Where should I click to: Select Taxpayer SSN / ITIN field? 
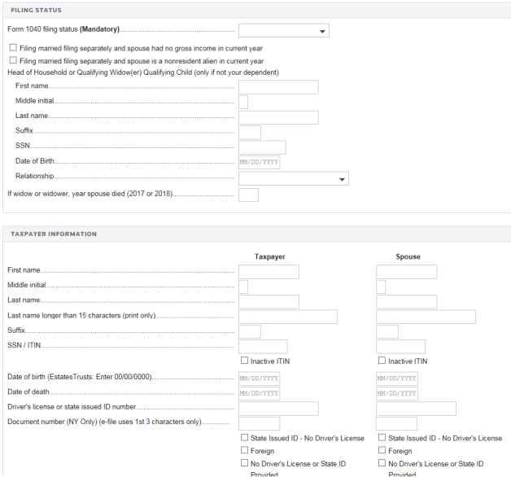click(262, 347)
